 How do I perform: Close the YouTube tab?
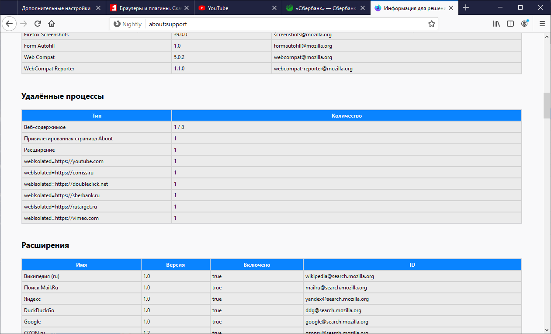coord(274,7)
